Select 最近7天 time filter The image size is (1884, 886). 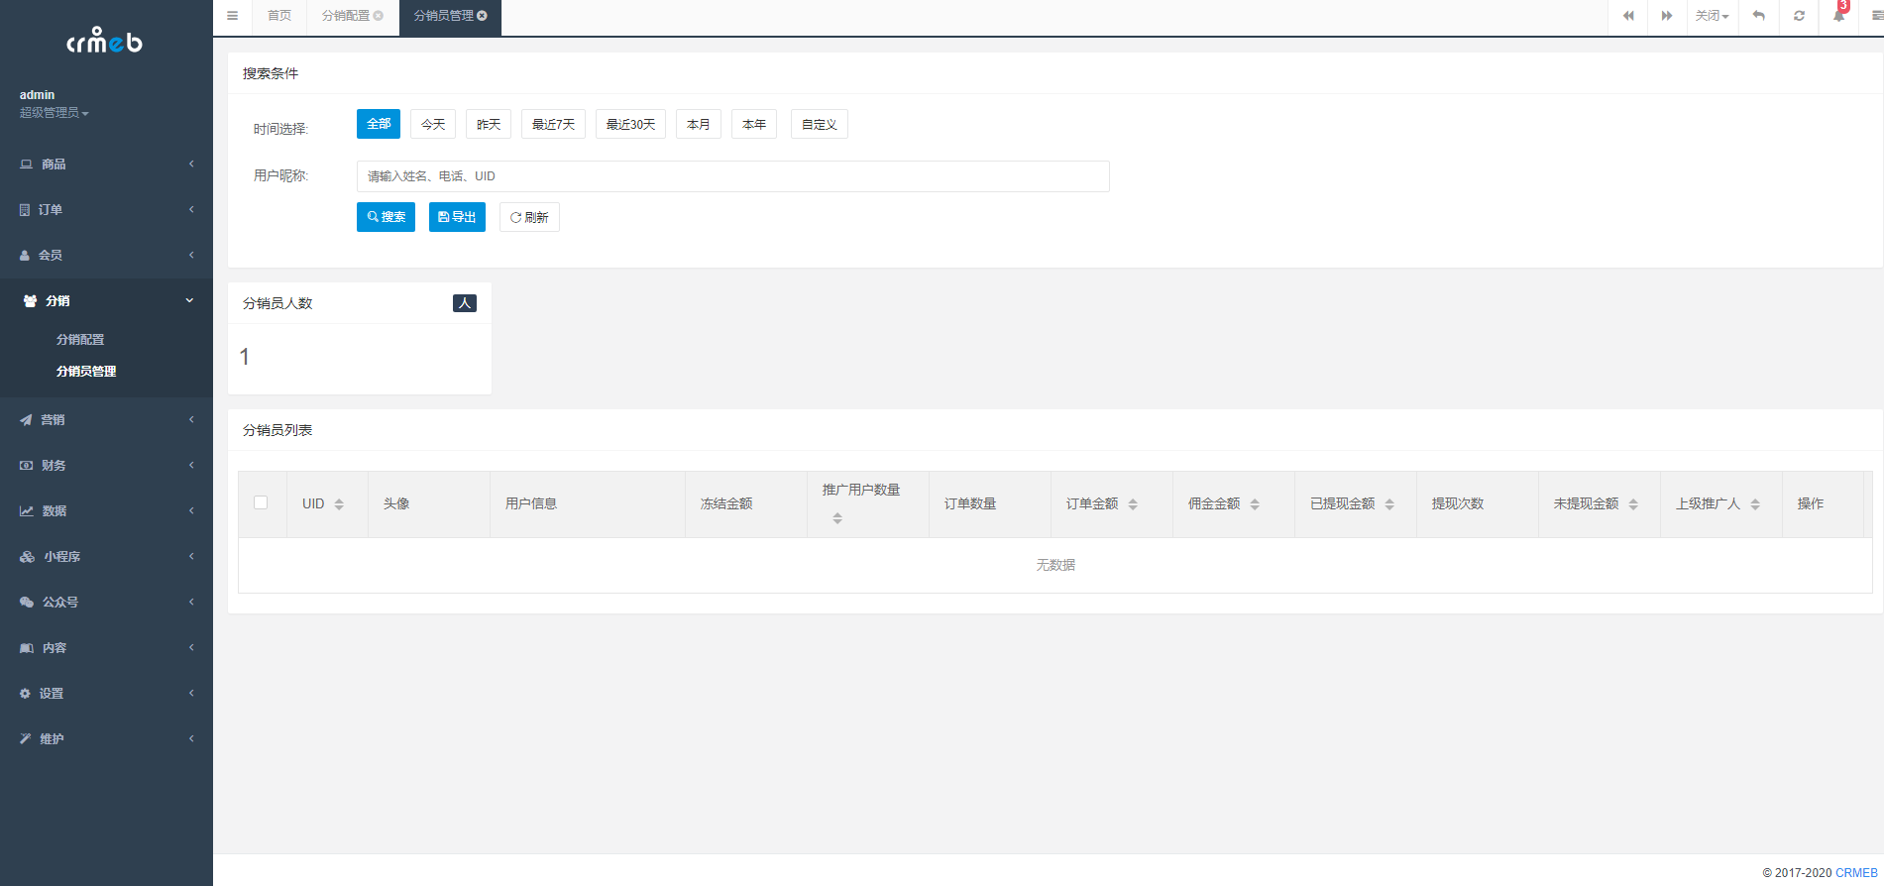(553, 124)
